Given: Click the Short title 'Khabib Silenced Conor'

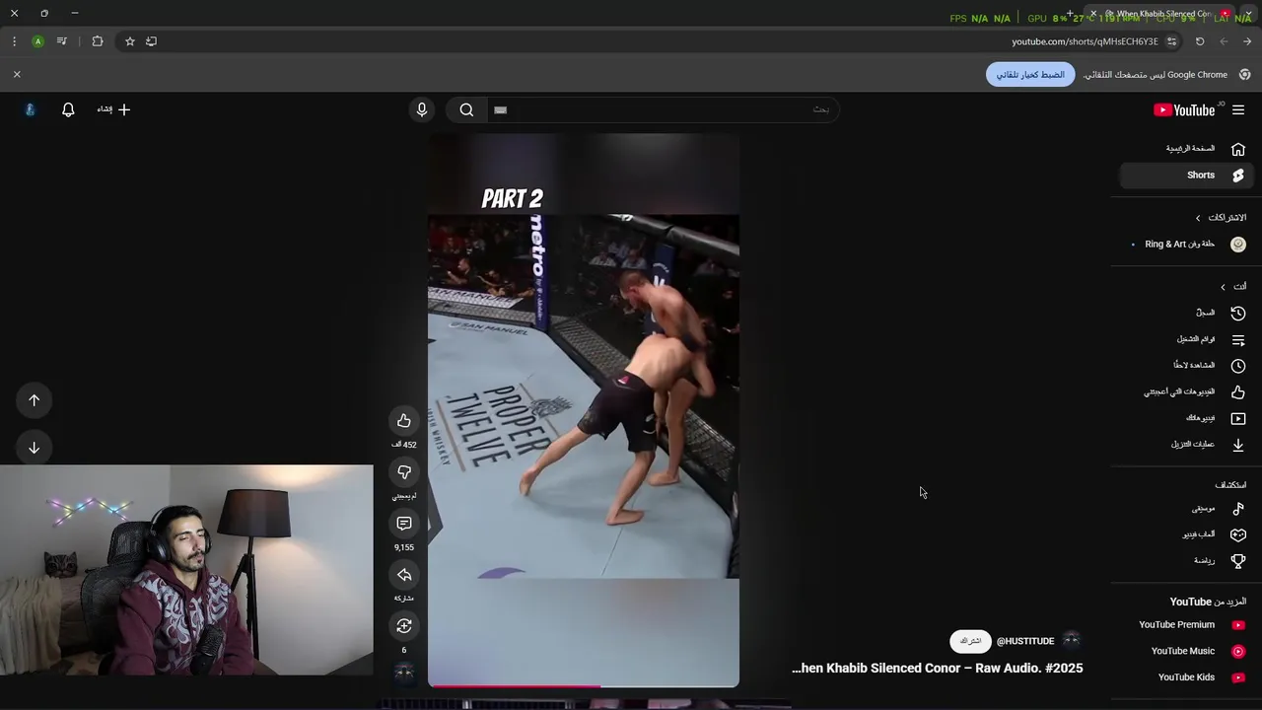Looking at the screenshot, I should click(937, 669).
